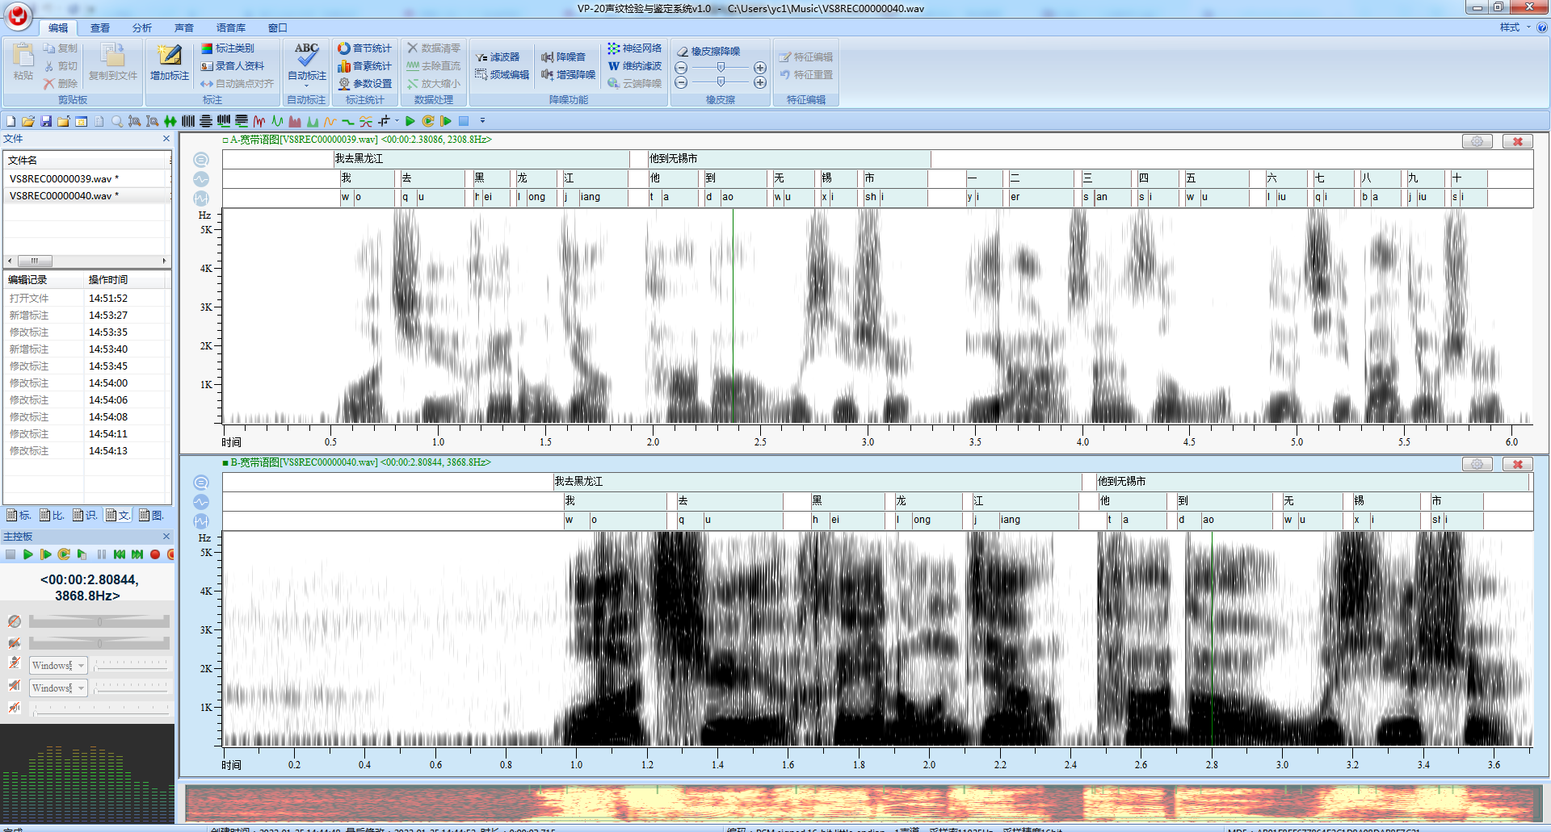Select the crosshair cursor tool icon
The image size is (1551, 832).
pos(384,121)
